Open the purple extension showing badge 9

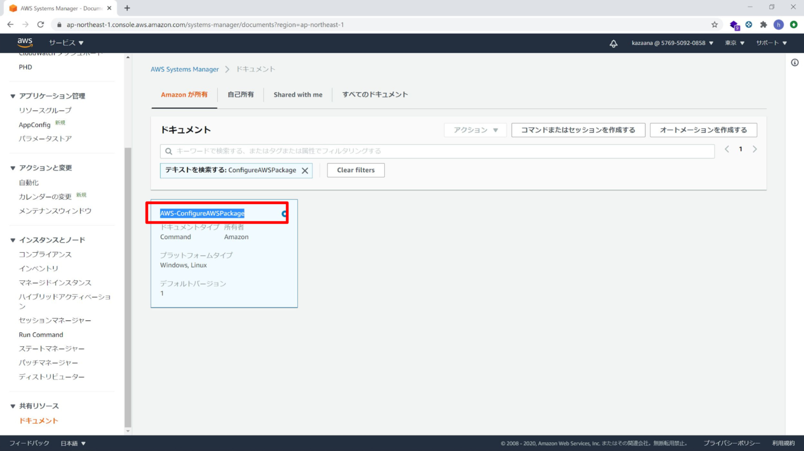tap(734, 24)
